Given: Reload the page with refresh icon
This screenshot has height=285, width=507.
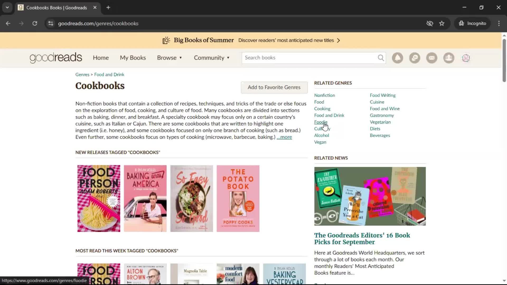Looking at the screenshot, I should [35, 23].
